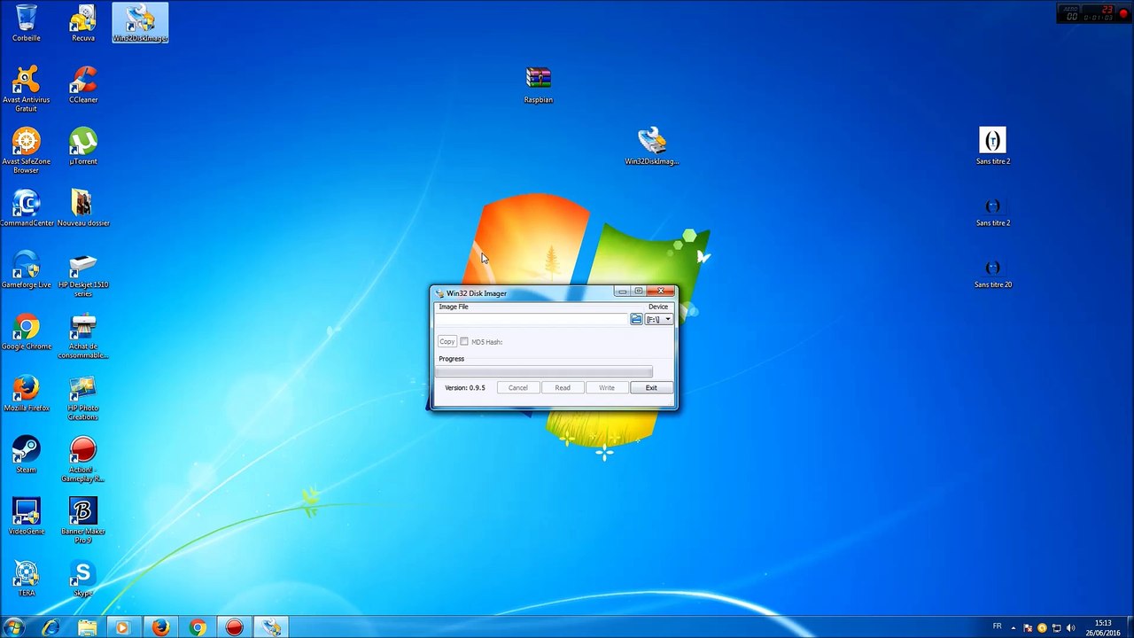1134x638 pixels.
Task: Select the Steam desktop icon
Action: tap(27, 455)
